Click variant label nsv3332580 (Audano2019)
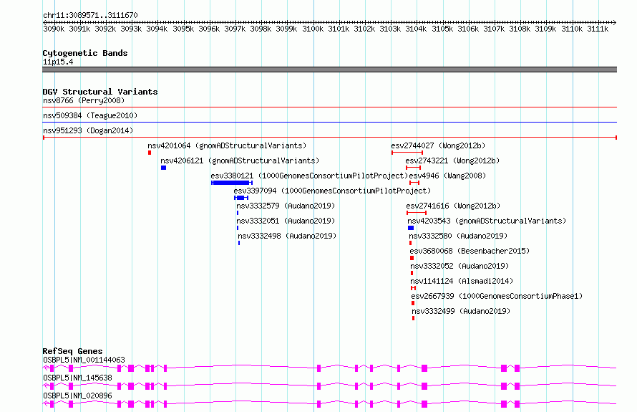Screen dimensions: 637x412 point(458,236)
